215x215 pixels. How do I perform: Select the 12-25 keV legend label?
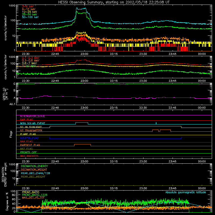[29, 12]
